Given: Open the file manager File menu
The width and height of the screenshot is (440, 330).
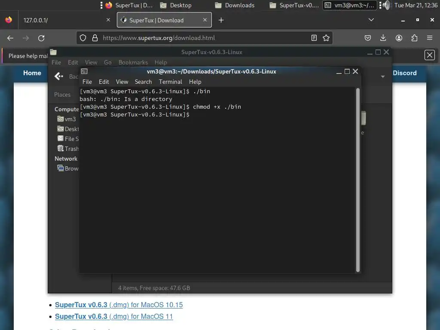Looking at the screenshot, I should click(56, 62).
